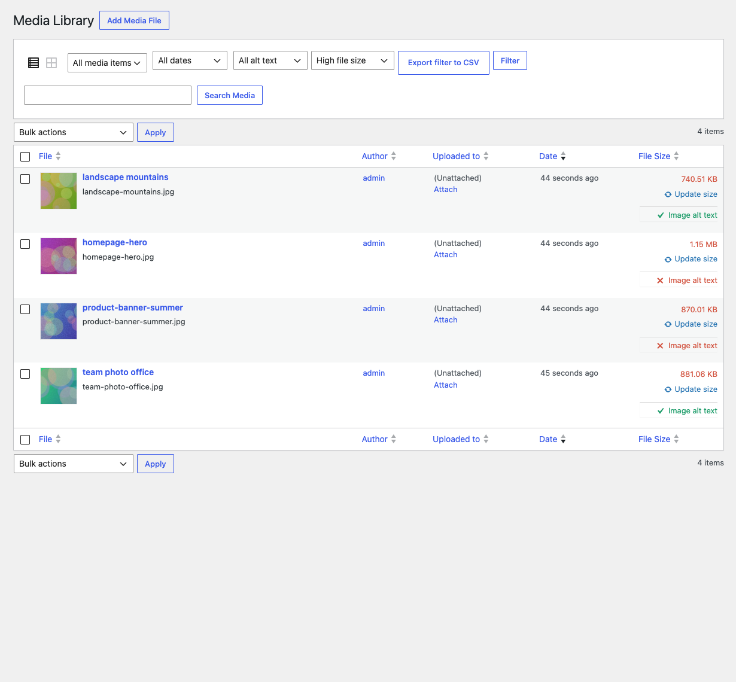Click sort arrows beside top Uploaded to header
This screenshot has width=736, height=682.
click(x=486, y=156)
